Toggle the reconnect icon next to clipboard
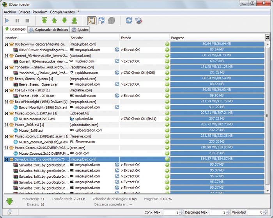Screen dimensions: 273x218 coord(101,20)
